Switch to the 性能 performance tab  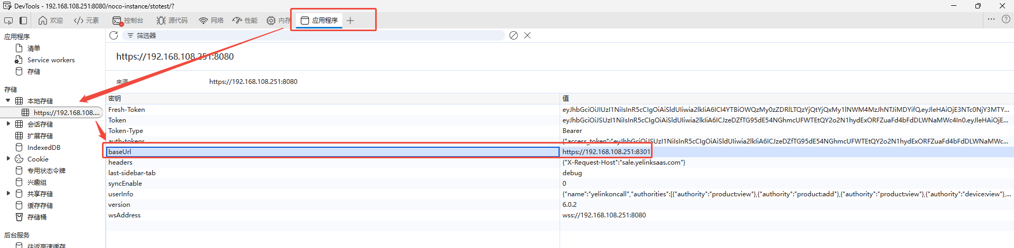click(x=245, y=21)
